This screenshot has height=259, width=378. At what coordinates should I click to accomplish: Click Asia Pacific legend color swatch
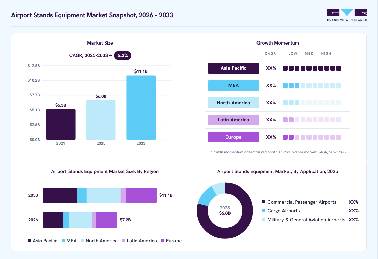click(x=30, y=241)
